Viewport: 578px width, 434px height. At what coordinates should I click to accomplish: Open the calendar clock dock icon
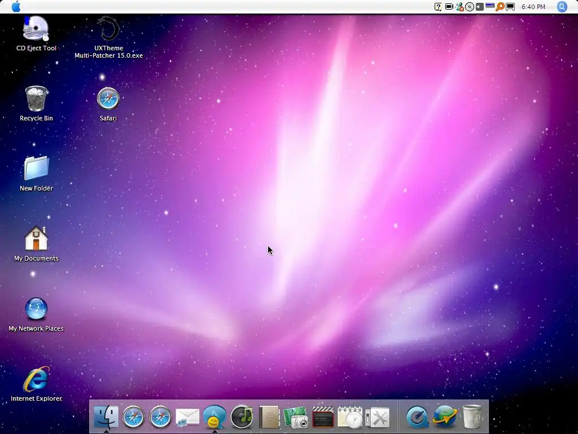coord(350,417)
